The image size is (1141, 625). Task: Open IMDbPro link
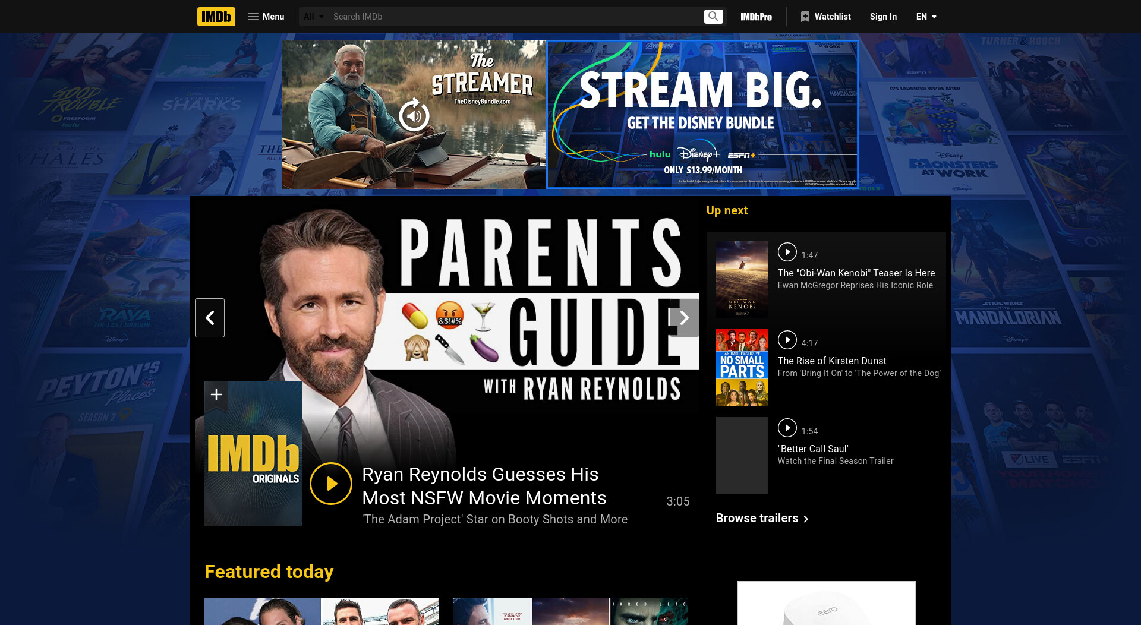click(756, 17)
